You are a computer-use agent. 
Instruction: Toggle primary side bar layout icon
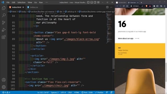click(88, 2)
